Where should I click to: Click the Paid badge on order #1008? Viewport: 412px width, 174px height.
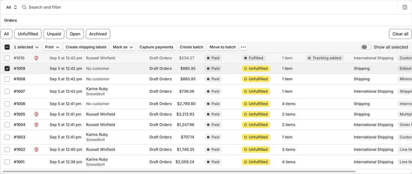point(213,79)
